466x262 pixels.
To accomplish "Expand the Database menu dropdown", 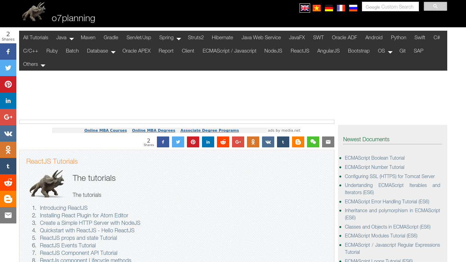I will coord(101,51).
